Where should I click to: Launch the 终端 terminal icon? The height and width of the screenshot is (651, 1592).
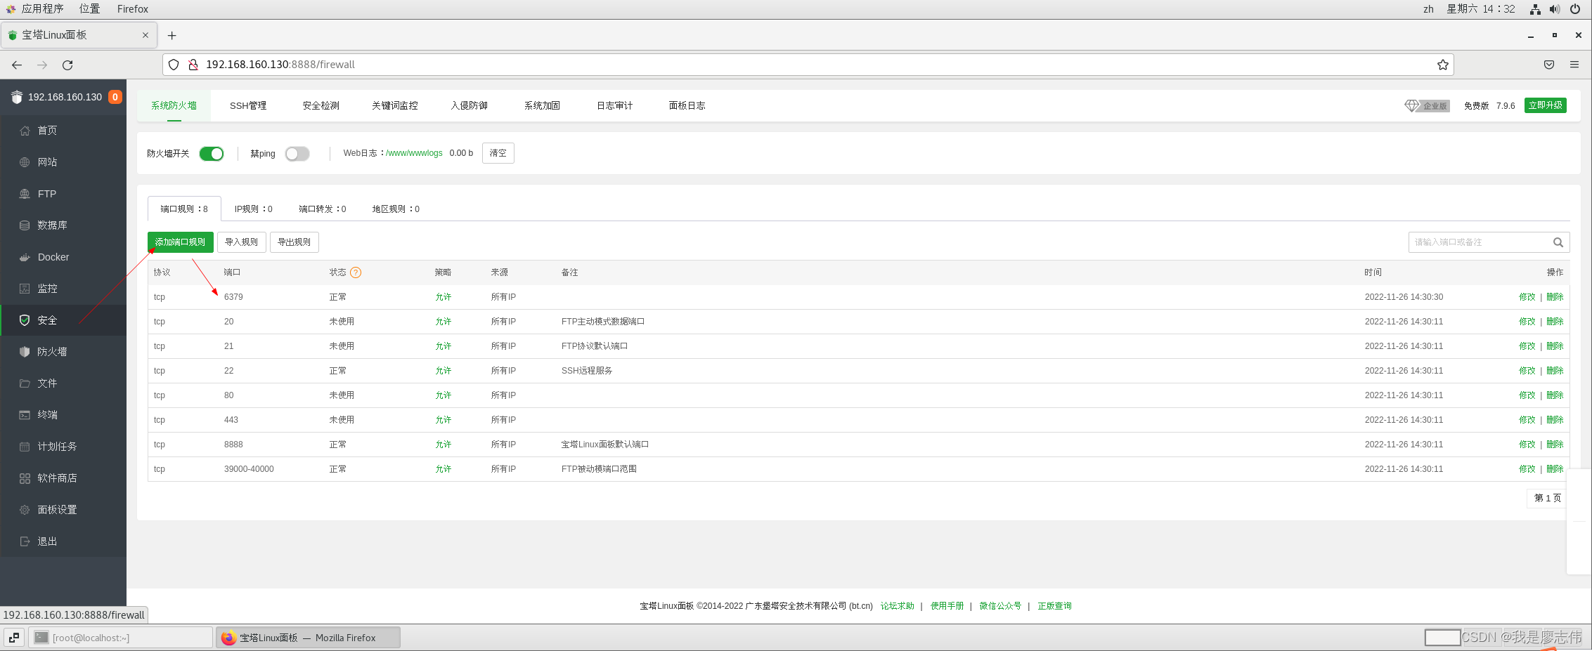click(x=25, y=415)
